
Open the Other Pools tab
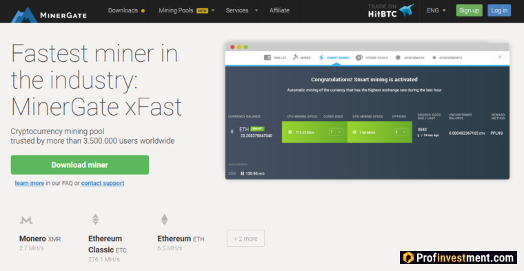pos(372,58)
